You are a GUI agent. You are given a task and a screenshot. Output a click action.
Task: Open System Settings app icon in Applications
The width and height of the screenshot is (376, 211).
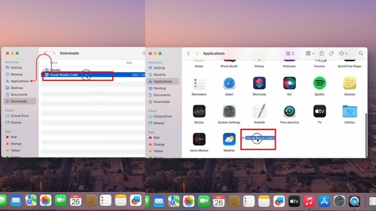click(229, 111)
